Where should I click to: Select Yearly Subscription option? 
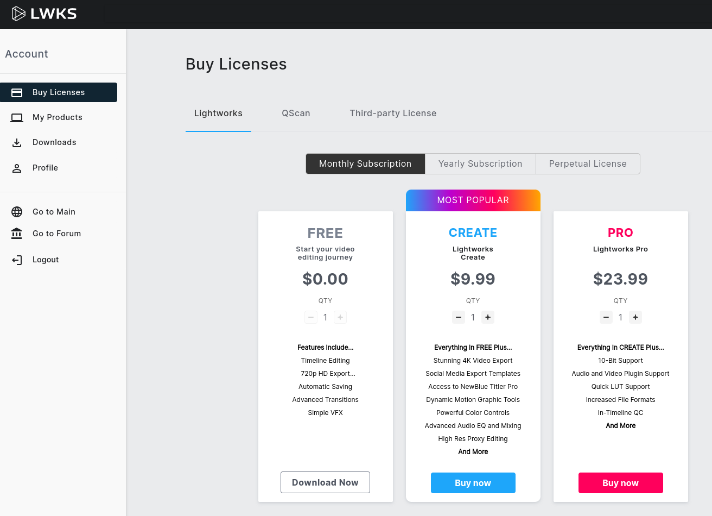click(x=480, y=163)
